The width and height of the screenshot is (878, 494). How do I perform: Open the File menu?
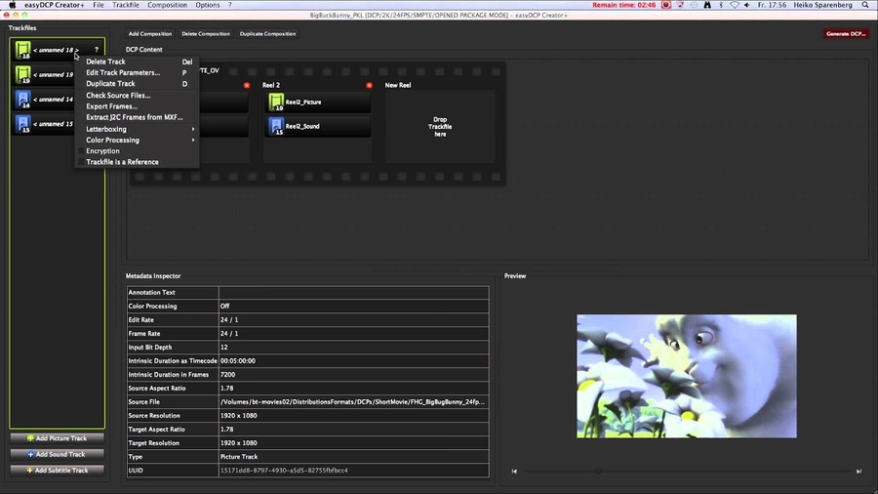point(98,5)
